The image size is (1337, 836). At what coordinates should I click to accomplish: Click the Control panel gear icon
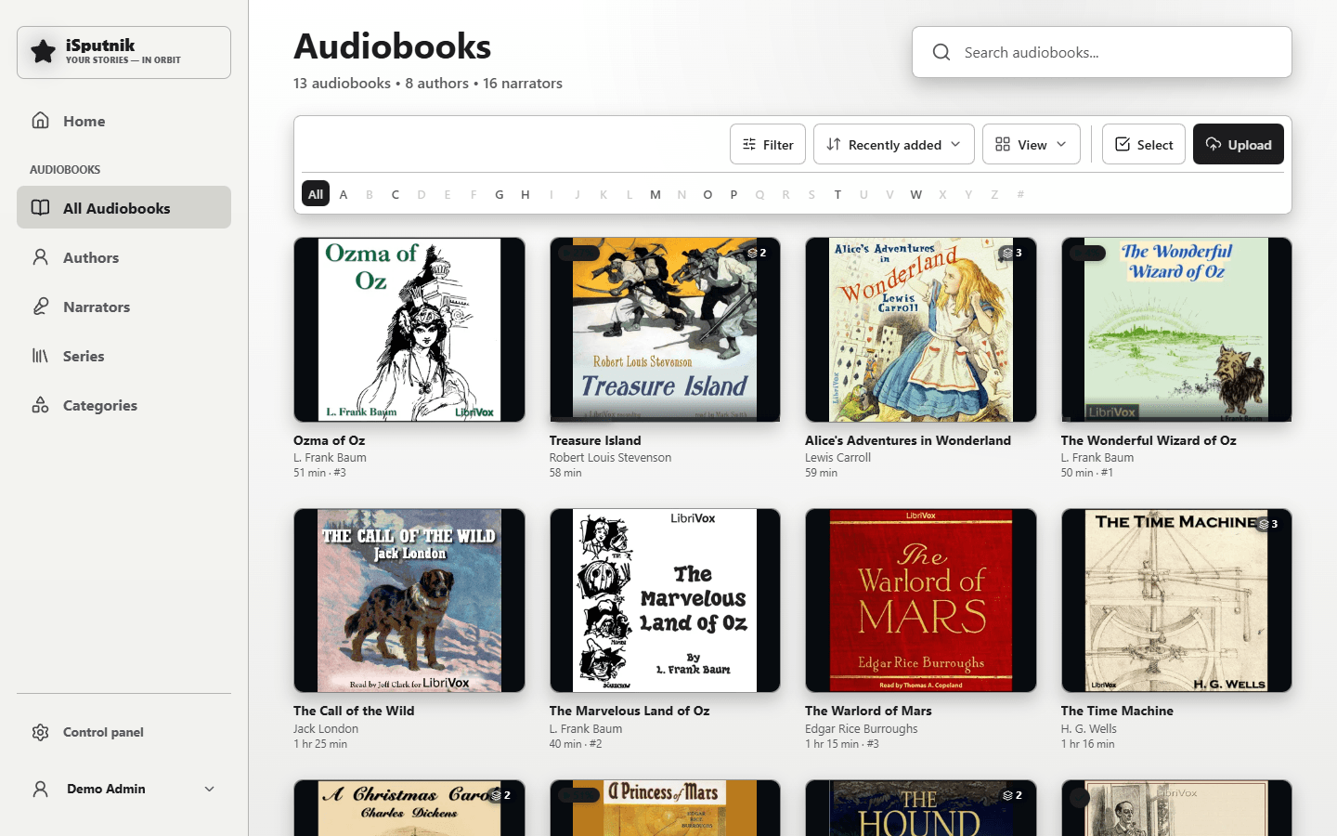click(40, 732)
